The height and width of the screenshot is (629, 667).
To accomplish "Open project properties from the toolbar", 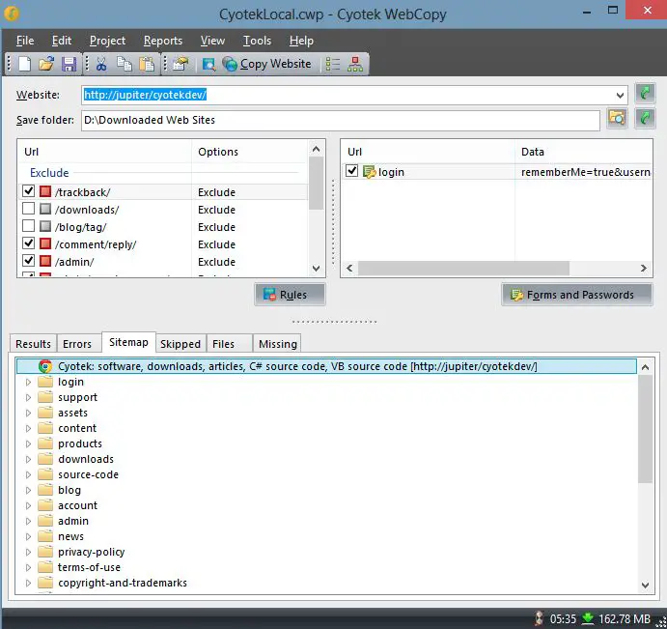I will click(x=181, y=64).
